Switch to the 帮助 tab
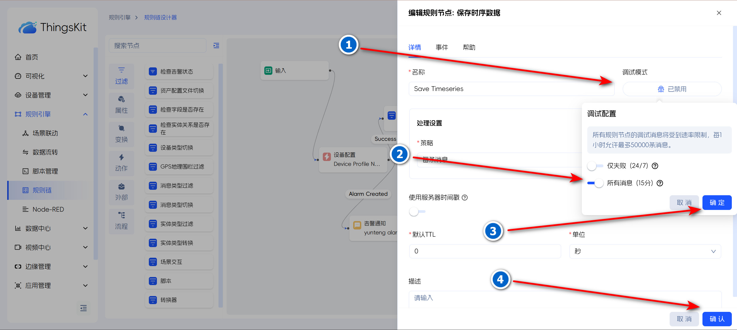 coord(469,47)
